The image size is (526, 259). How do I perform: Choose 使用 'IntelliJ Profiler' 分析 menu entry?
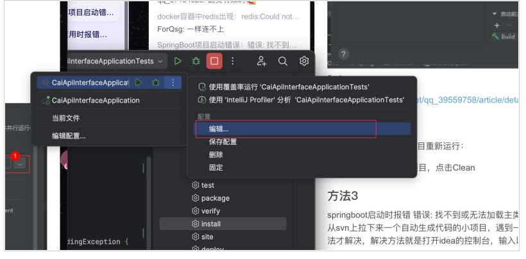pyautogui.click(x=301, y=100)
